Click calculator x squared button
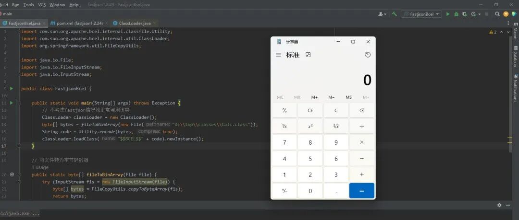Image resolution: width=519 pixels, height=220 pixels. click(x=310, y=126)
